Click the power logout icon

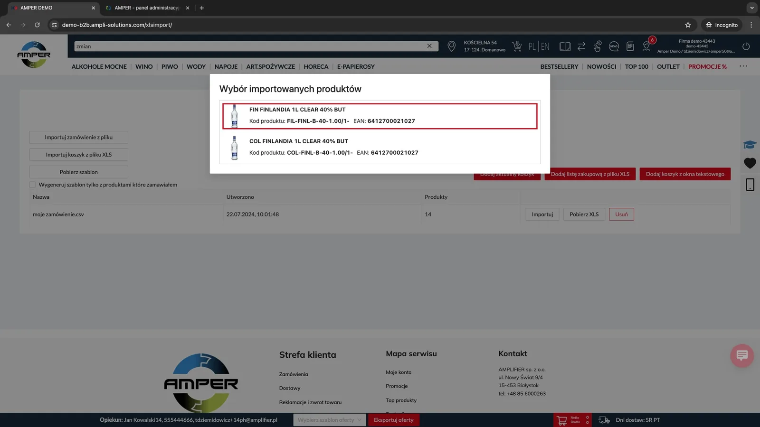tap(746, 46)
